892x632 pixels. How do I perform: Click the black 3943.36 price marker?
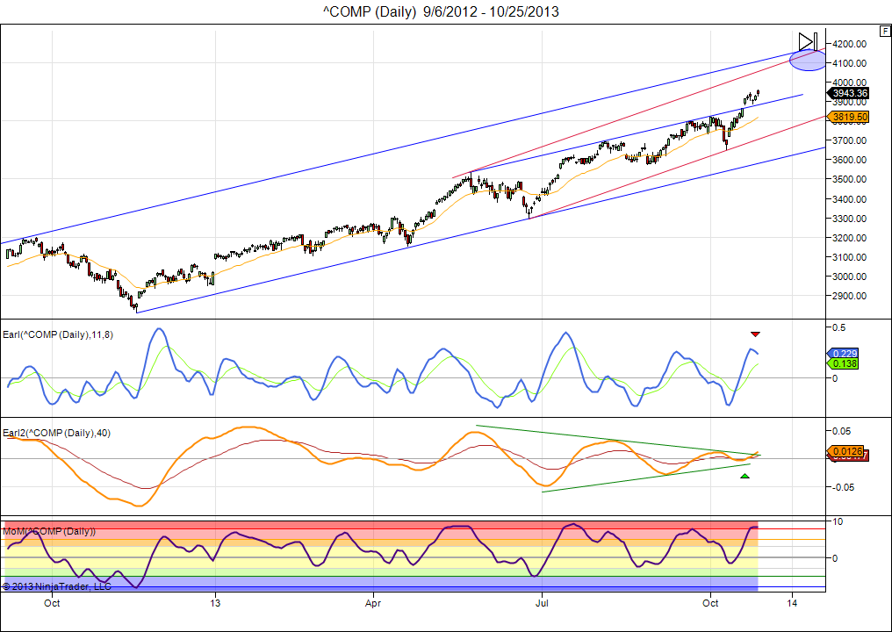(x=849, y=93)
